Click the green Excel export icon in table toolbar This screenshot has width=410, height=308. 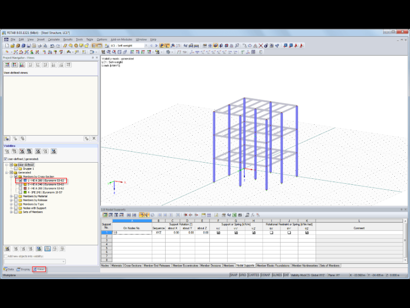pos(235,215)
